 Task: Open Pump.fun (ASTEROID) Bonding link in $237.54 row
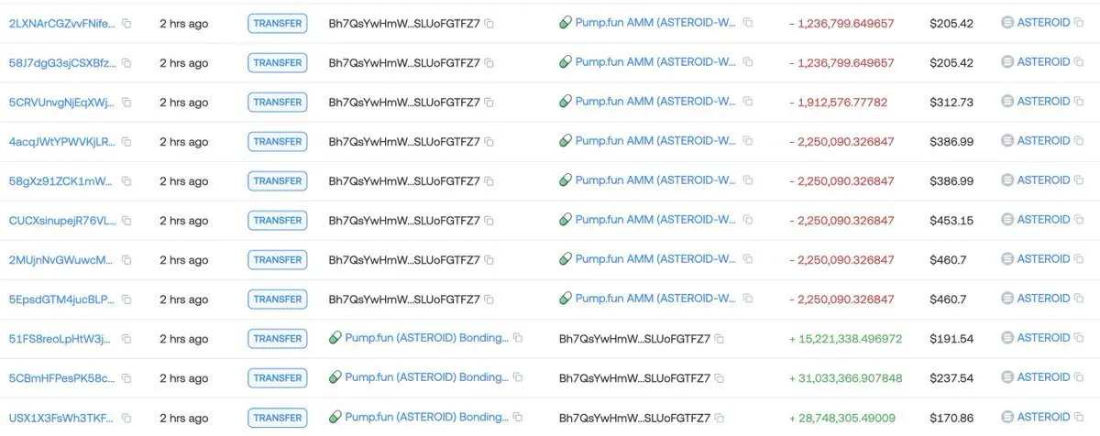(426, 377)
